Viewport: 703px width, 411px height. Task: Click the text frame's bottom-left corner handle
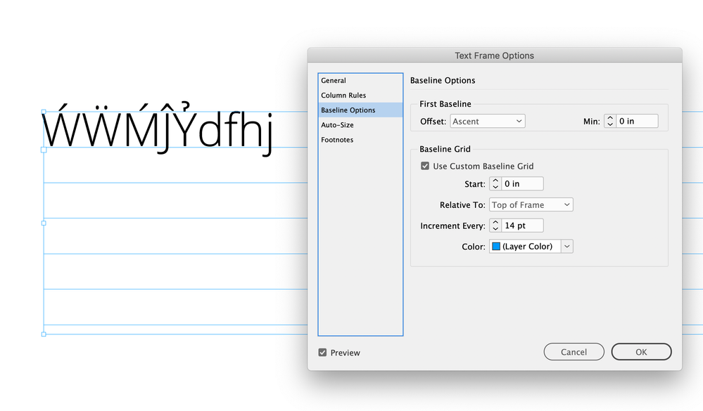(x=44, y=334)
